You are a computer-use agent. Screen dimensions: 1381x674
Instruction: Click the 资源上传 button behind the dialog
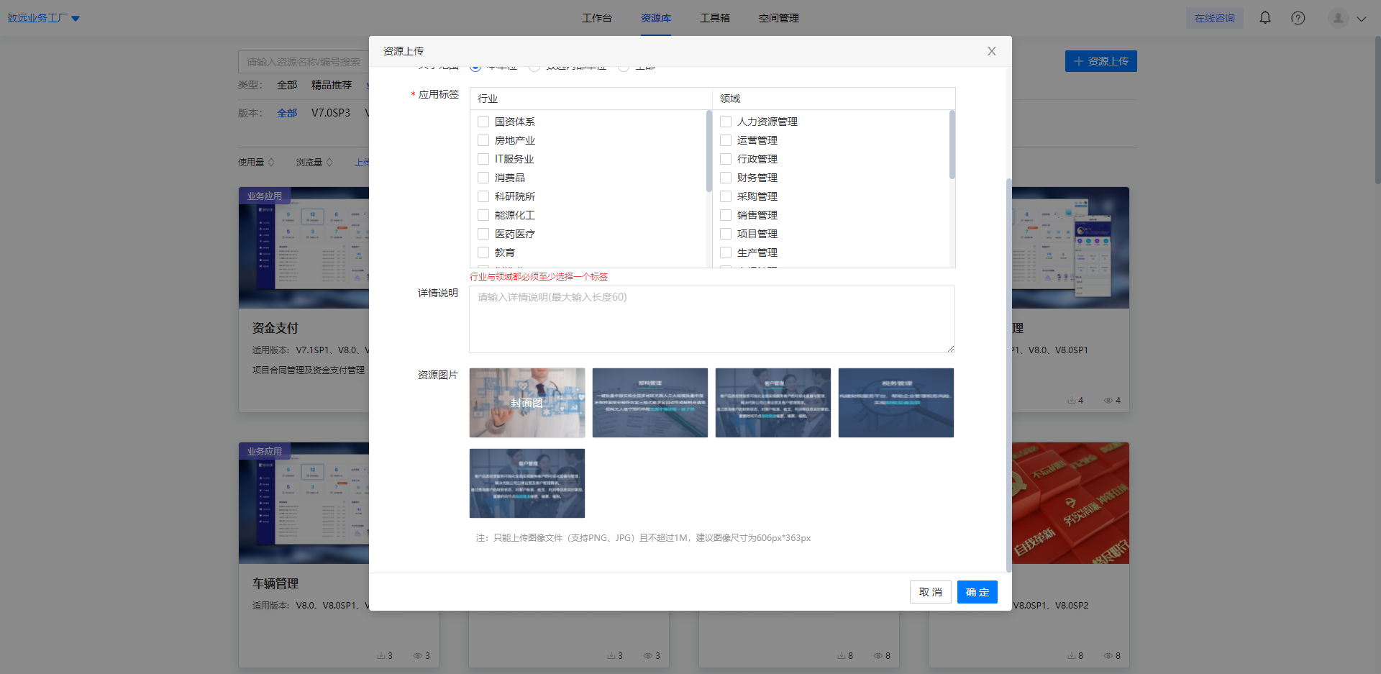pos(1100,61)
